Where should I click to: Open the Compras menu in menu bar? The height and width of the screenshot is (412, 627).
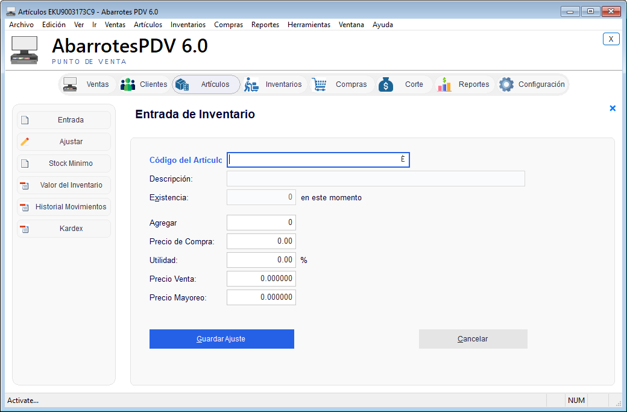228,25
